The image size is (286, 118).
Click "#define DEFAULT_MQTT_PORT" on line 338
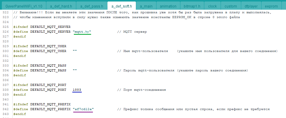click(x=40, y=90)
